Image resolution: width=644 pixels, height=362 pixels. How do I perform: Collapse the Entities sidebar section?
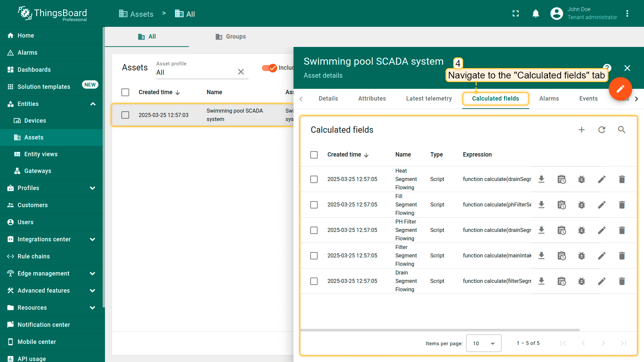click(x=93, y=104)
